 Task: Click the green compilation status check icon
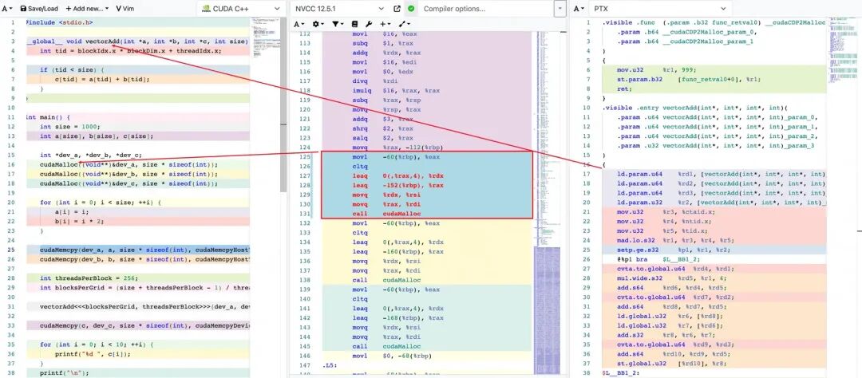[411, 9]
